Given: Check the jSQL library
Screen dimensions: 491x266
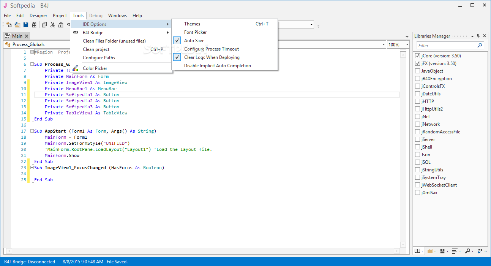Looking at the screenshot, I should [418, 162].
